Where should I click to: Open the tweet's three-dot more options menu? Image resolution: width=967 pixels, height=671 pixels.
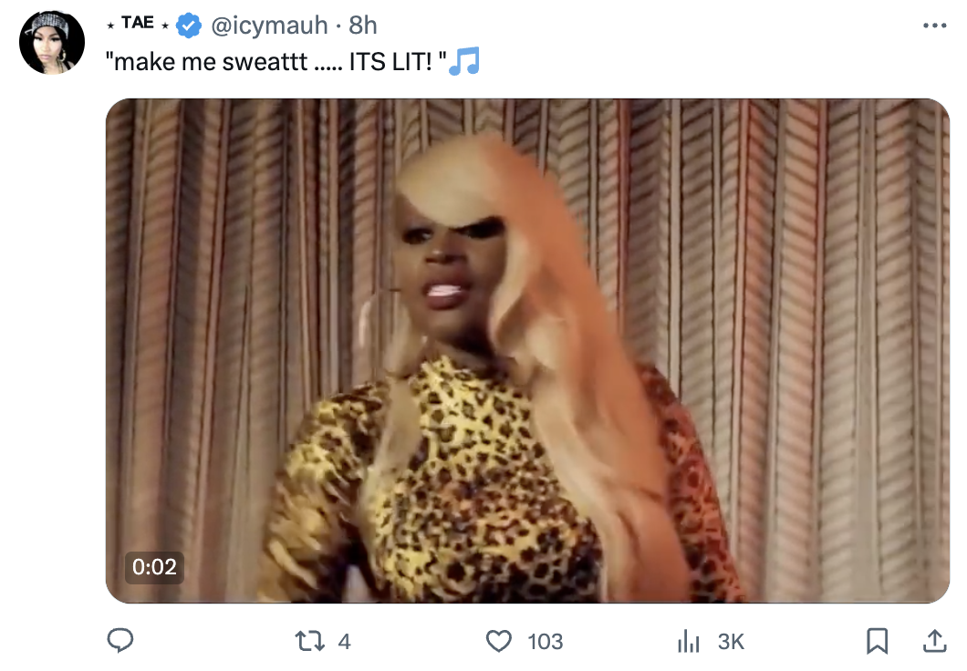(934, 26)
